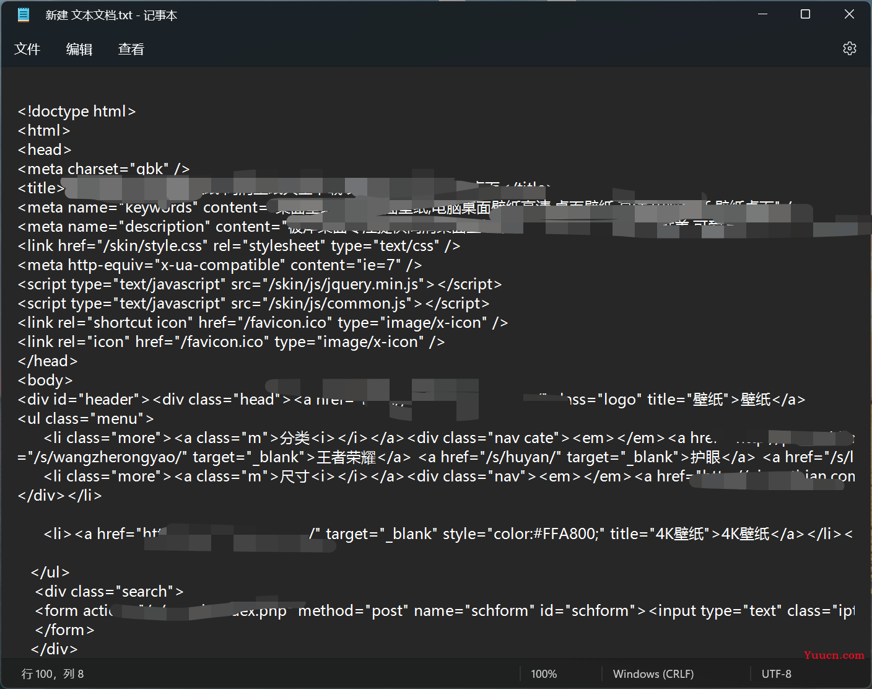Open Notepad settings gear icon
872x689 pixels.
point(850,48)
